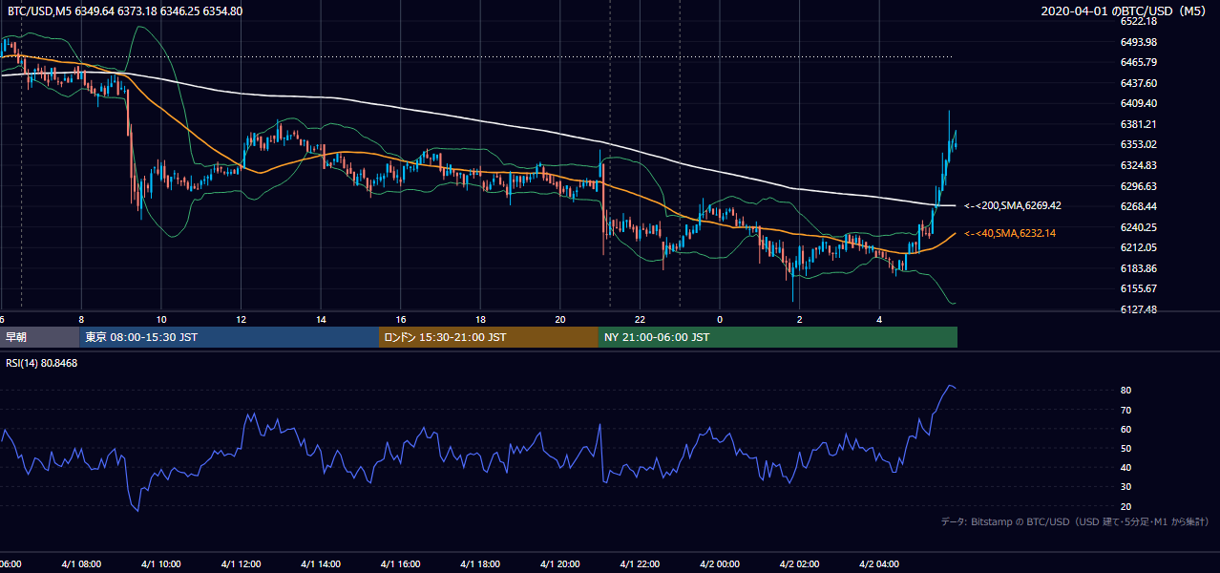
Task: Click the <-<200,SMA,6269.42 label
Action: [x=1013, y=205]
